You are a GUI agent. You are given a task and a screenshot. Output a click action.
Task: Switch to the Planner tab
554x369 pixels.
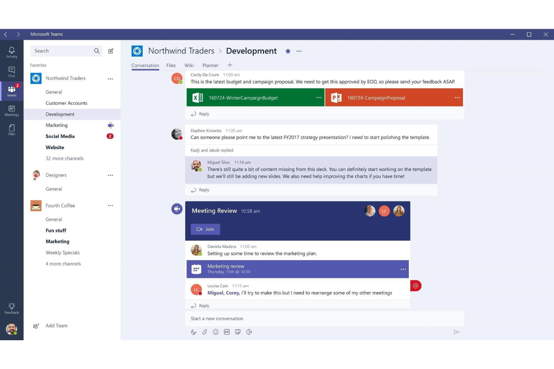(x=210, y=65)
